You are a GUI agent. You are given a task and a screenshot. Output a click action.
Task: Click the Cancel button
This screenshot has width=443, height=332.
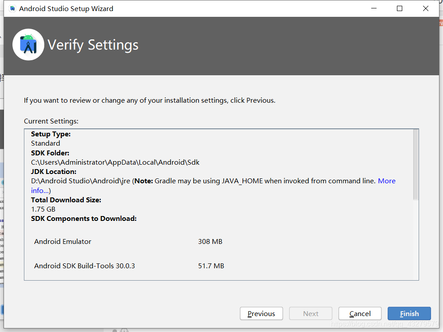point(360,313)
